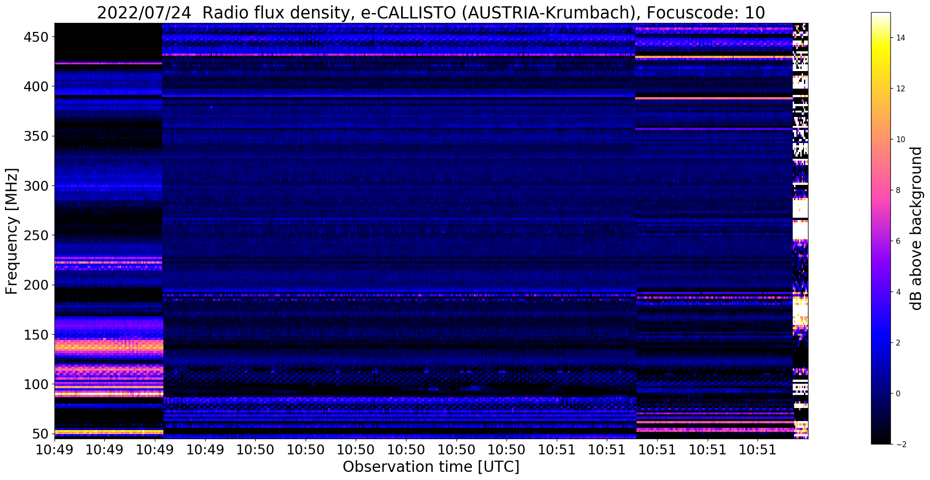
Task: Click the spectrogram plot area
Action: [x=431, y=231]
